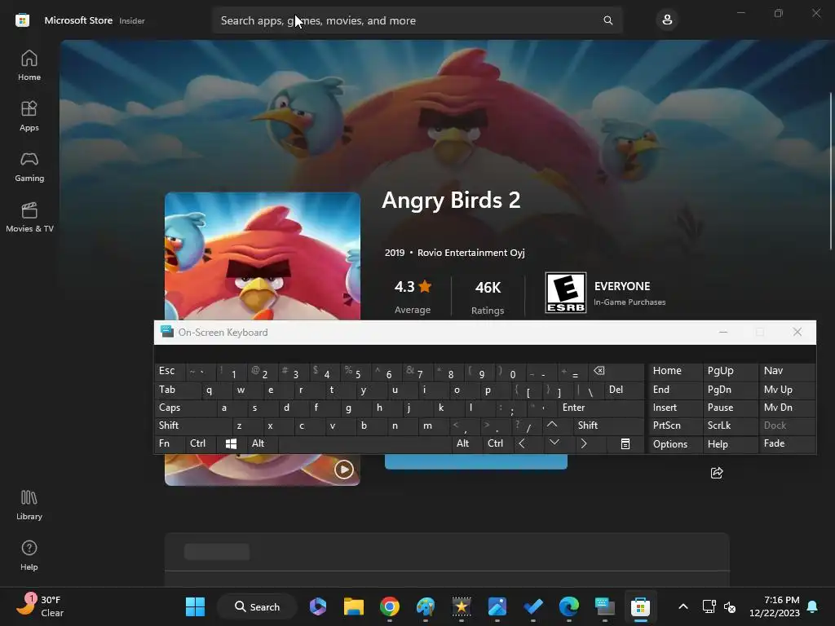Open weather widget showing 30°F Clear
The image size is (835, 626).
(40, 606)
